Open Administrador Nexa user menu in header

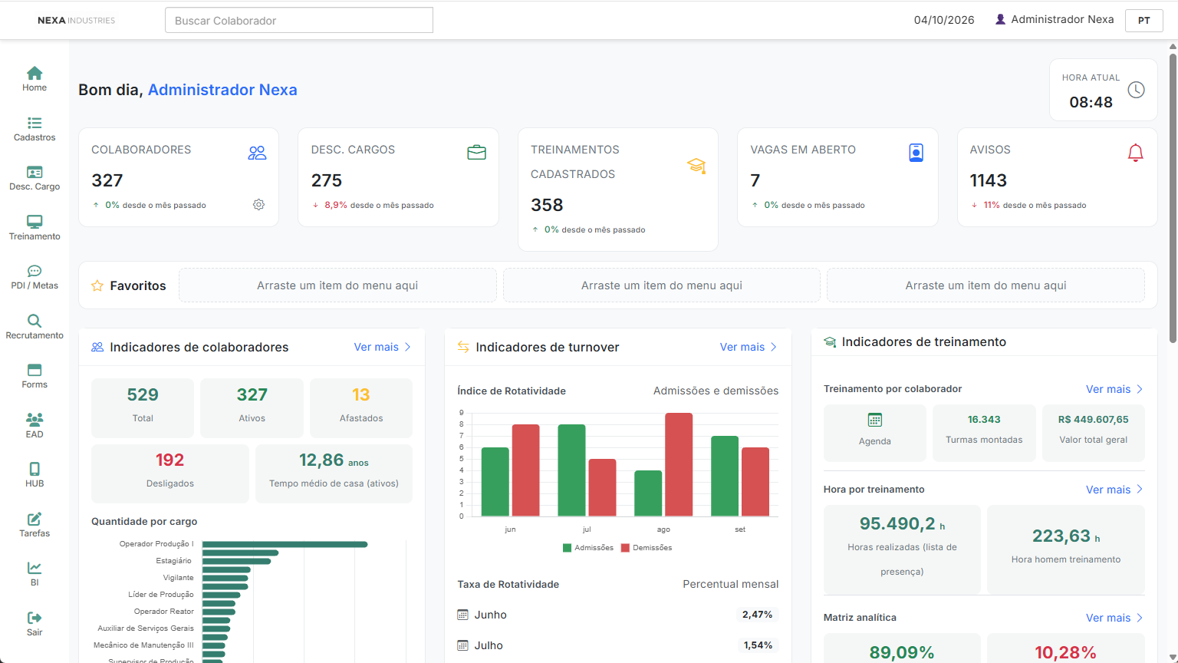point(1055,20)
